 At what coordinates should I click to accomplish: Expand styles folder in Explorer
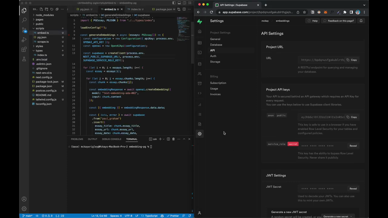click(x=39, y=46)
